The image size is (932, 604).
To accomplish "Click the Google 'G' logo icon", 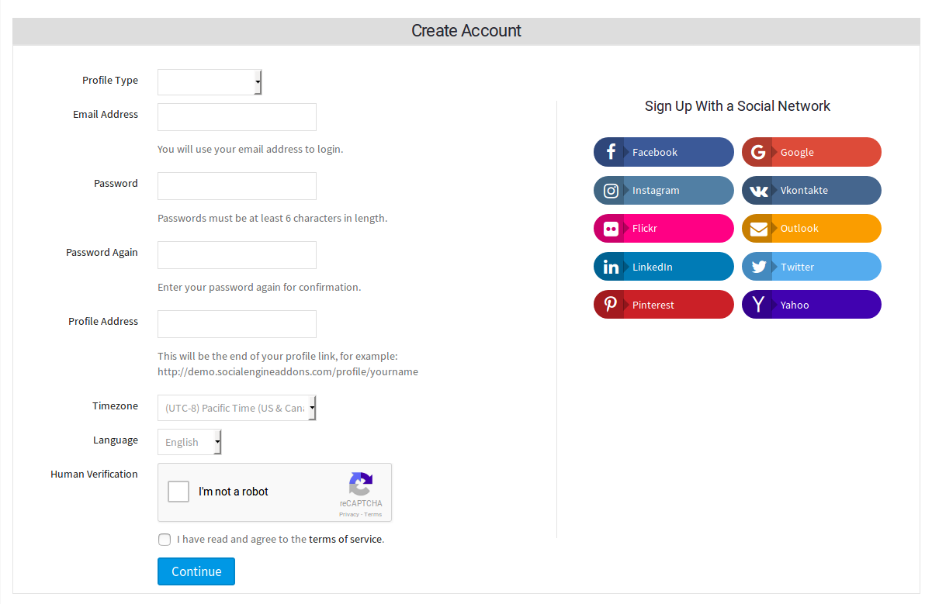I will 758,152.
